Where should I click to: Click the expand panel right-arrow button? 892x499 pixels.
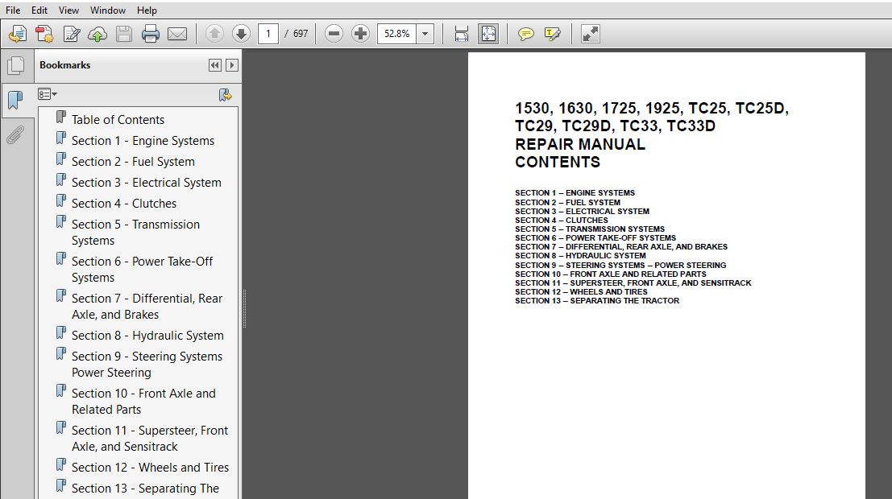[x=231, y=65]
